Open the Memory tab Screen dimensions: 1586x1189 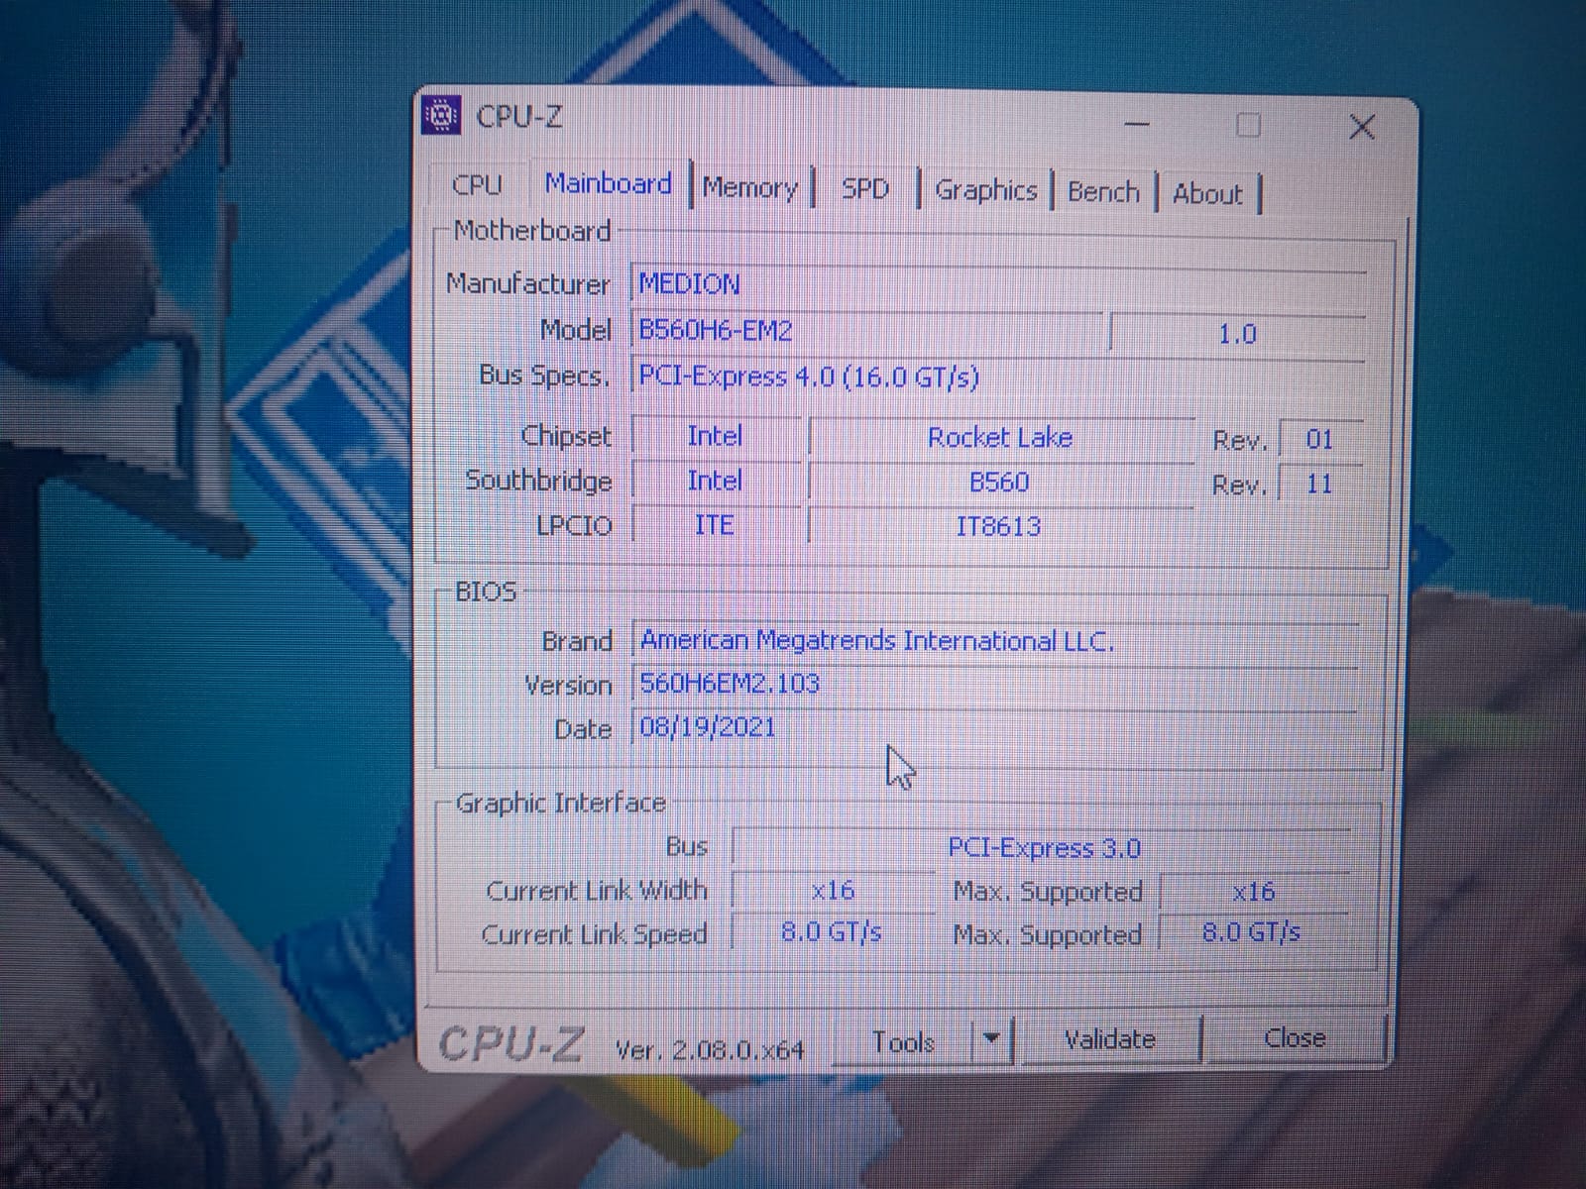(x=749, y=188)
